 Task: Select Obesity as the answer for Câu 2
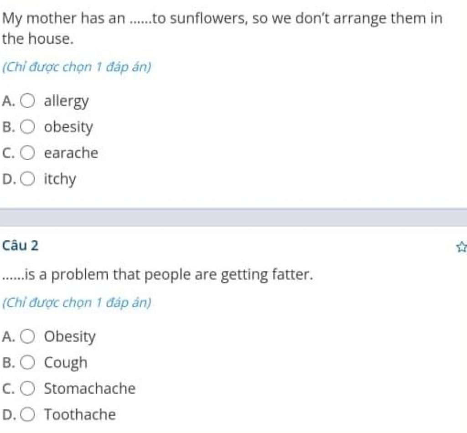27,336
